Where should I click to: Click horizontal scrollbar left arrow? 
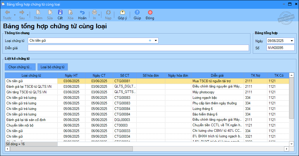click(7, 149)
